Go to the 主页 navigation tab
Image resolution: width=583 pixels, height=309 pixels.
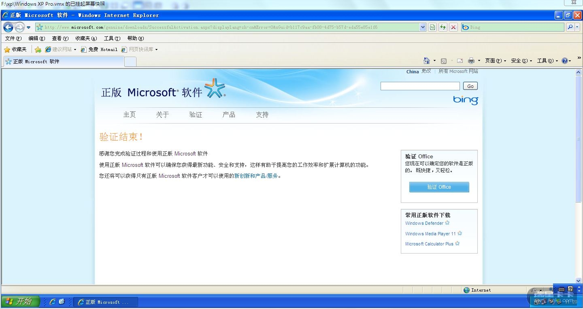tap(130, 115)
